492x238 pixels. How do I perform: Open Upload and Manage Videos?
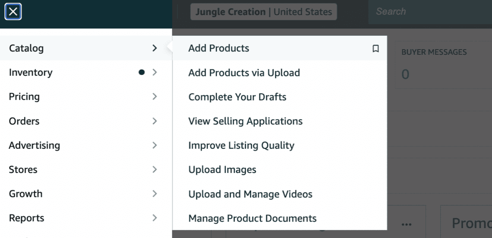pos(250,194)
